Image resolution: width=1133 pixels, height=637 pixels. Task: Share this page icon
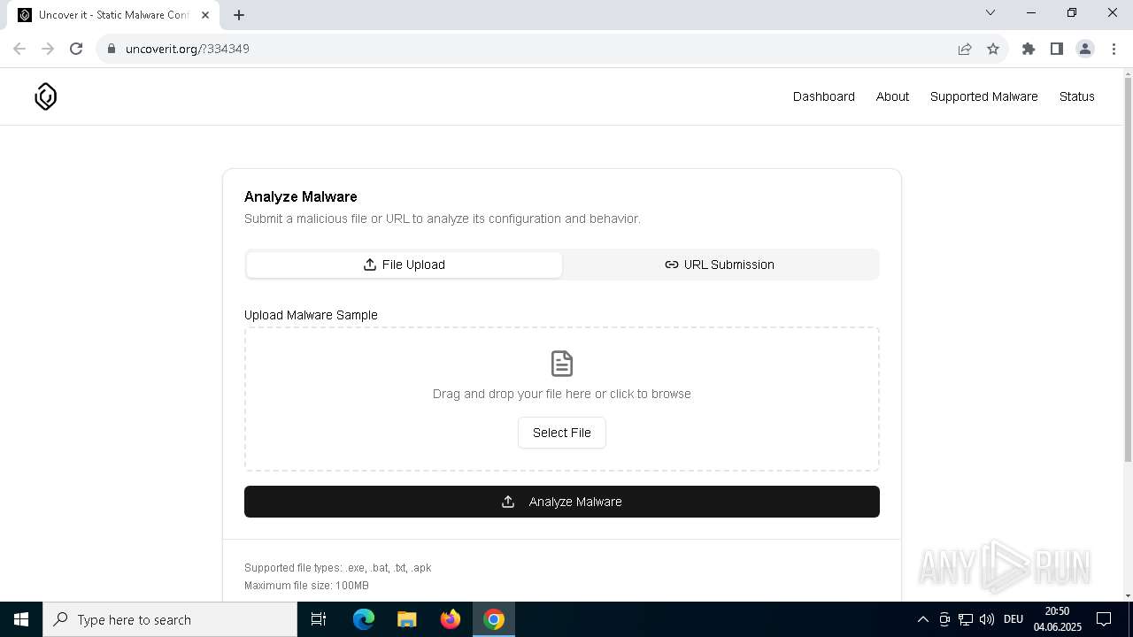965,49
